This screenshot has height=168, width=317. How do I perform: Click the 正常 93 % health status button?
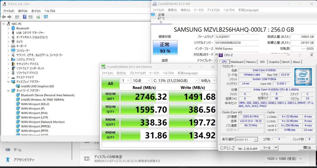[x=165, y=47]
